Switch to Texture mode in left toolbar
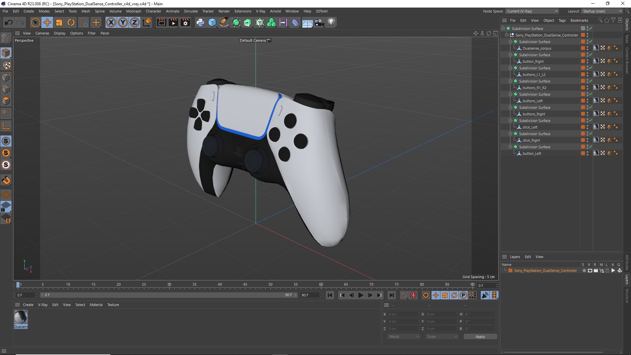This screenshot has height=355, width=631. click(x=6, y=65)
